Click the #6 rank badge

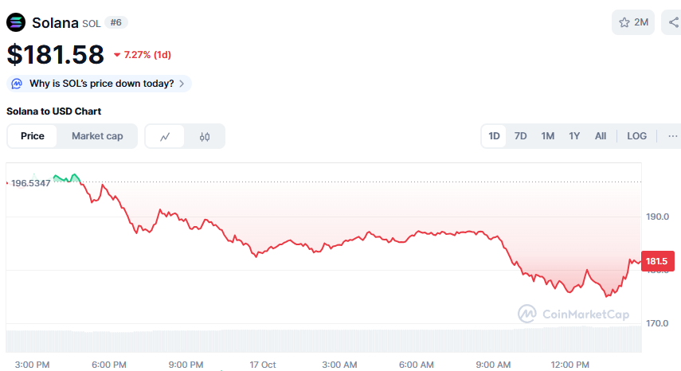115,22
